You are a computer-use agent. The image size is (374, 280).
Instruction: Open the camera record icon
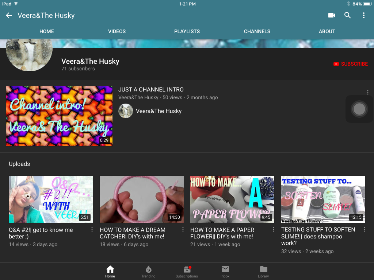click(x=332, y=15)
